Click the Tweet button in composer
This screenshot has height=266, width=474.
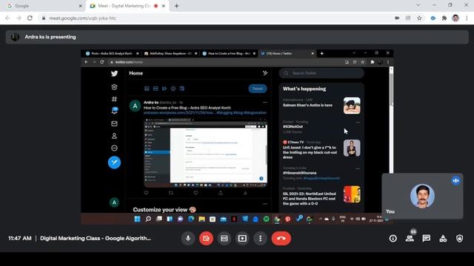coord(258,89)
